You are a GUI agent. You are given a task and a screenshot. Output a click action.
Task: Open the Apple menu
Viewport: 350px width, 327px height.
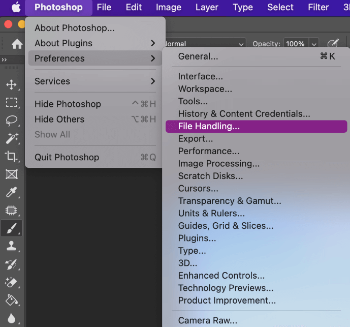click(x=17, y=7)
